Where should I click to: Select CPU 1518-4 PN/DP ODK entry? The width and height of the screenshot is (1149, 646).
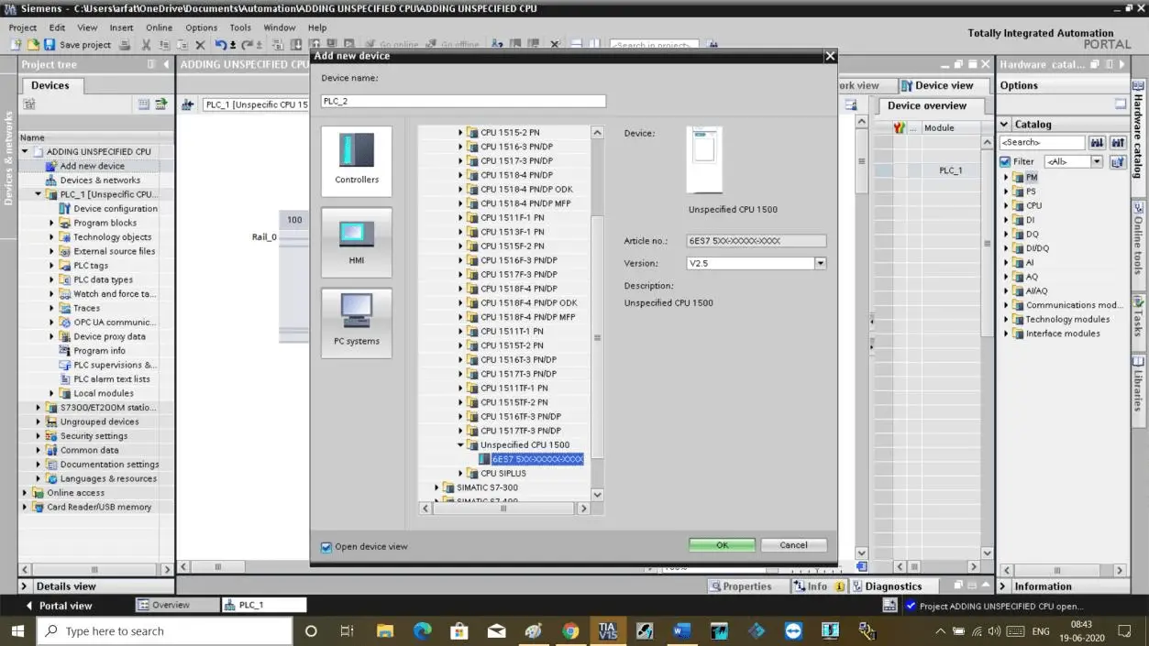[528, 189]
